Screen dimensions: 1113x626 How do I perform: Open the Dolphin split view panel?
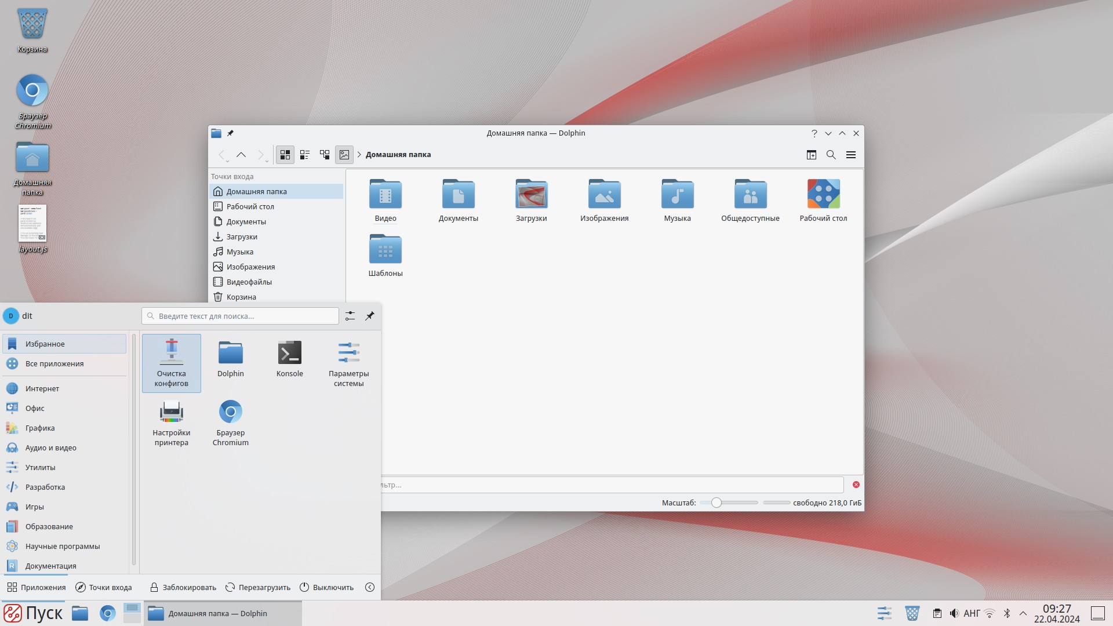click(811, 155)
